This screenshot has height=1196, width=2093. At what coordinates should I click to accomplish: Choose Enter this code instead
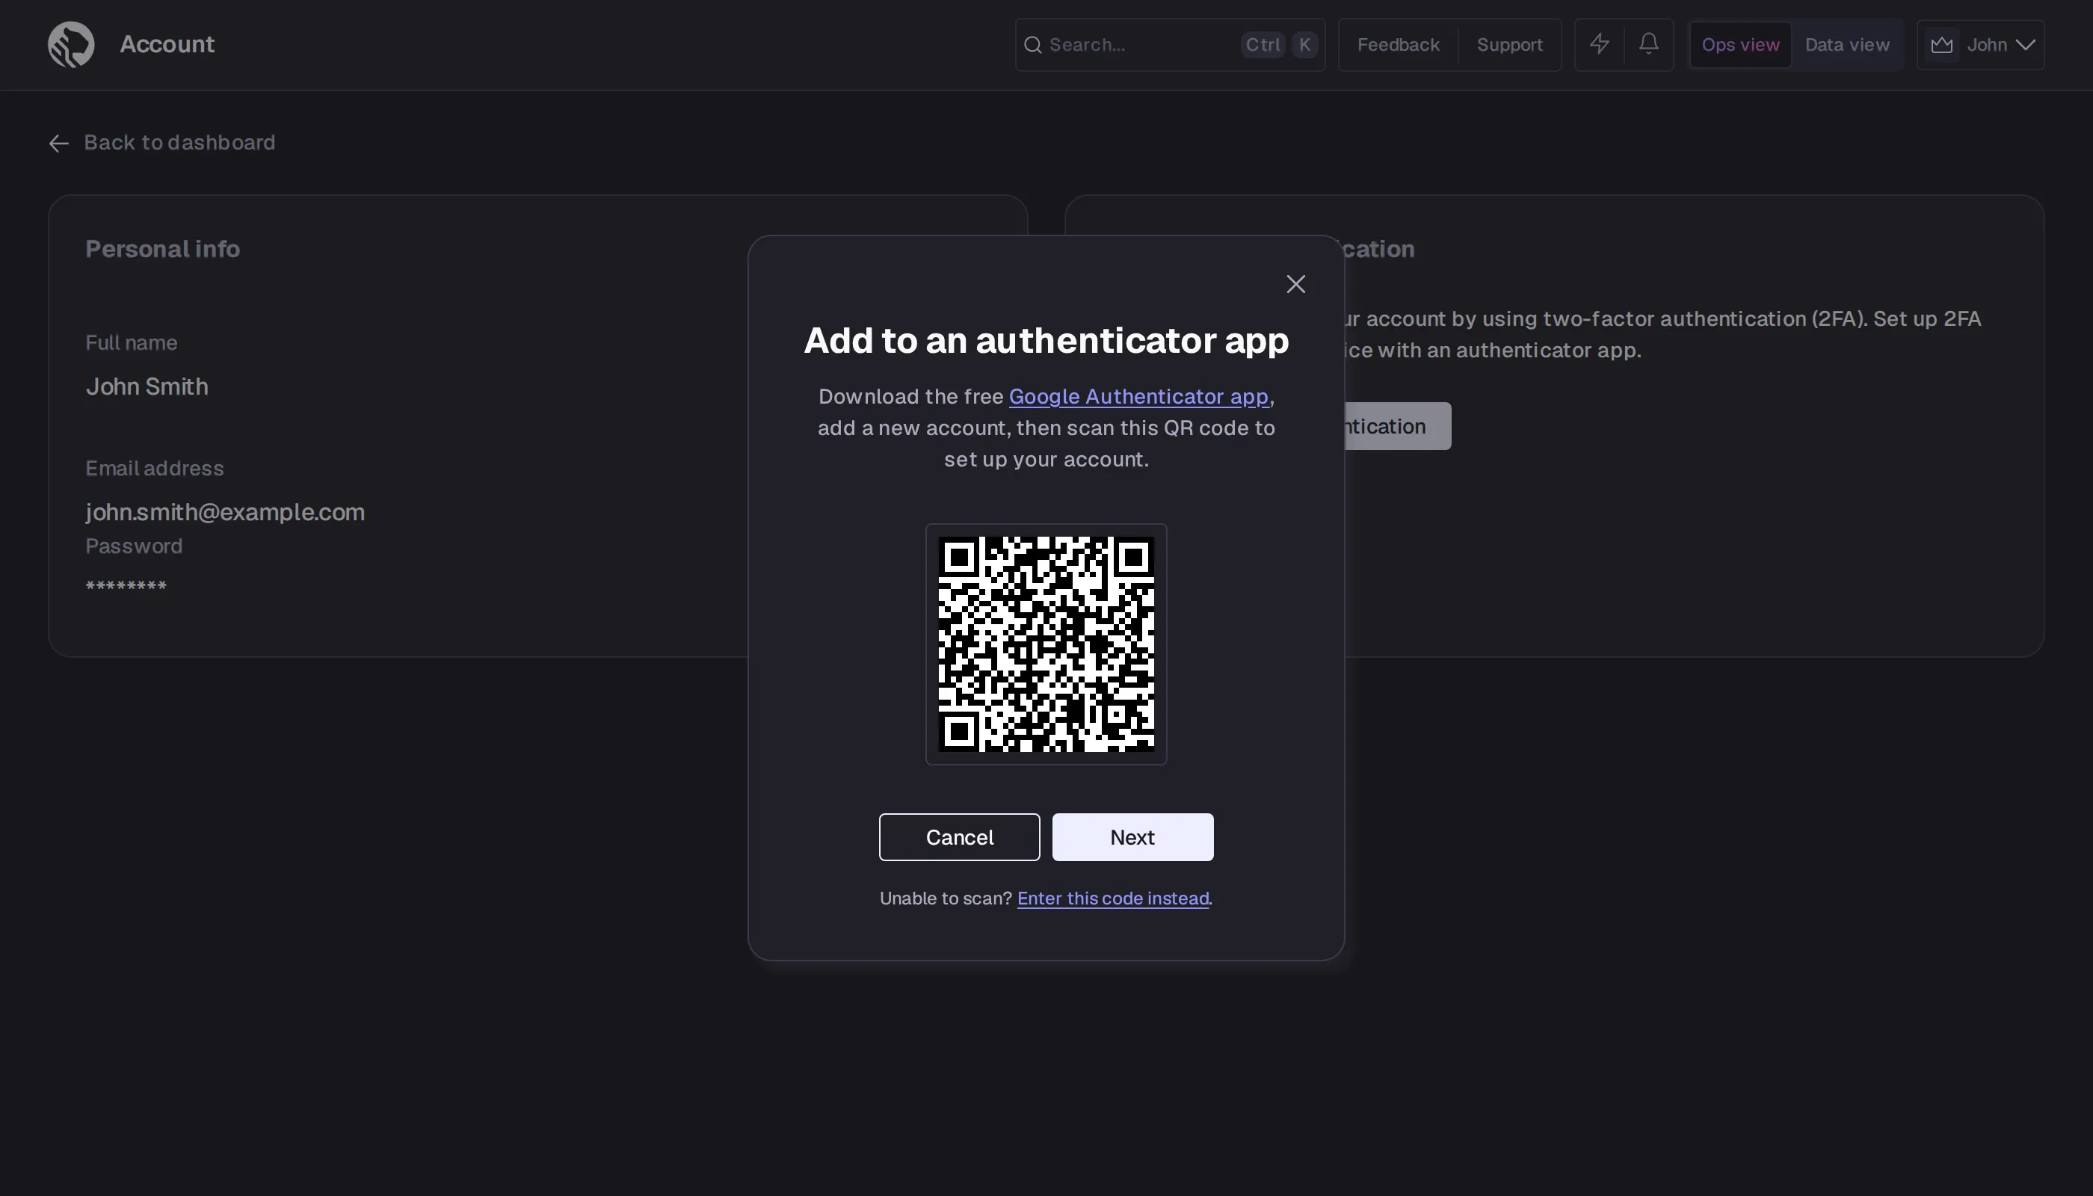coord(1112,898)
